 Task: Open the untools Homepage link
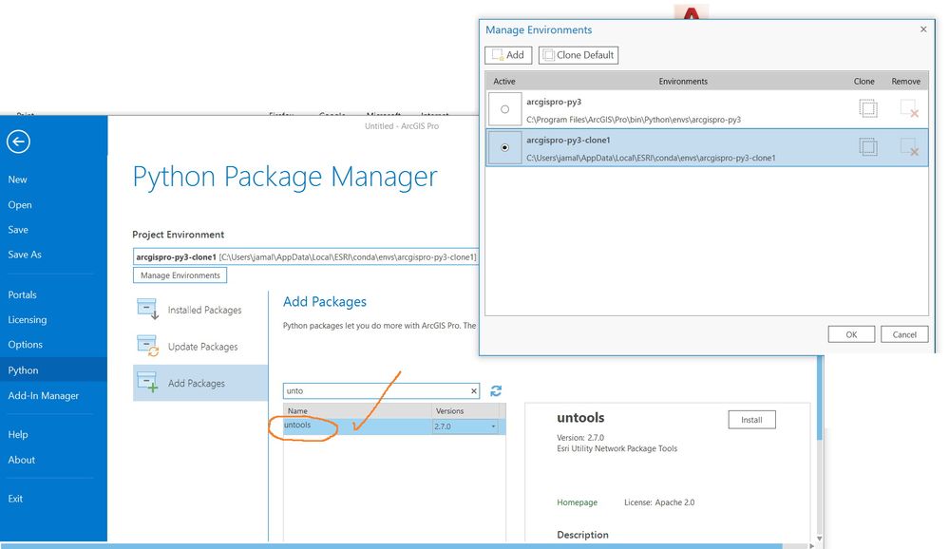click(x=578, y=502)
